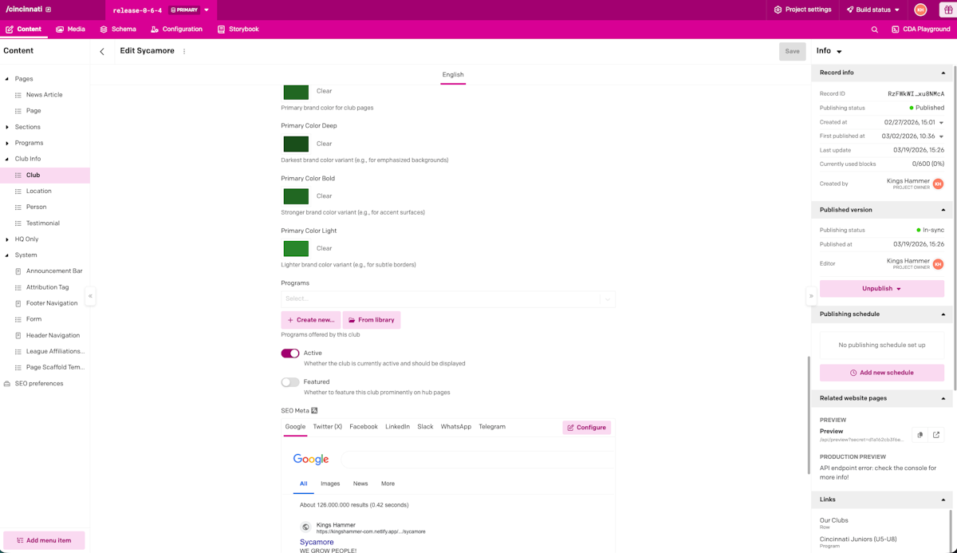This screenshot has height=553, width=957.
Task: Open the preview in a new tab icon
Action: pyautogui.click(x=936, y=435)
